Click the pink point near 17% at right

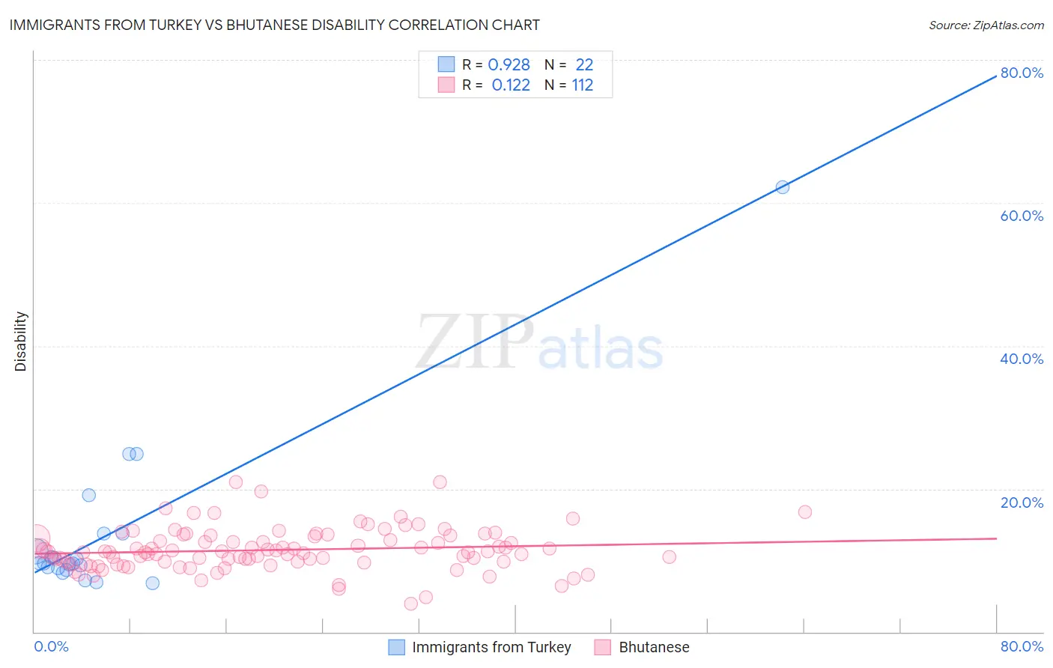pyautogui.click(x=805, y=512)
